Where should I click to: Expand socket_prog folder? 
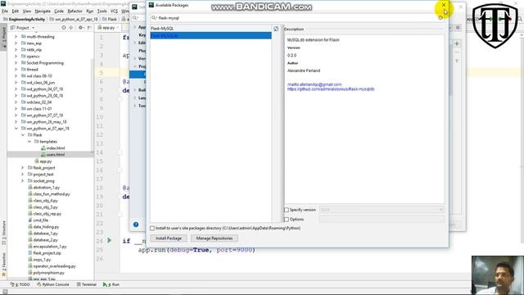23,180
